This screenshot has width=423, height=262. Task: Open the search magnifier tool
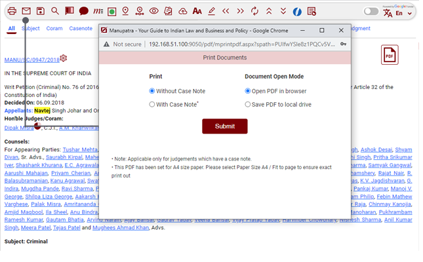point(55,11)
